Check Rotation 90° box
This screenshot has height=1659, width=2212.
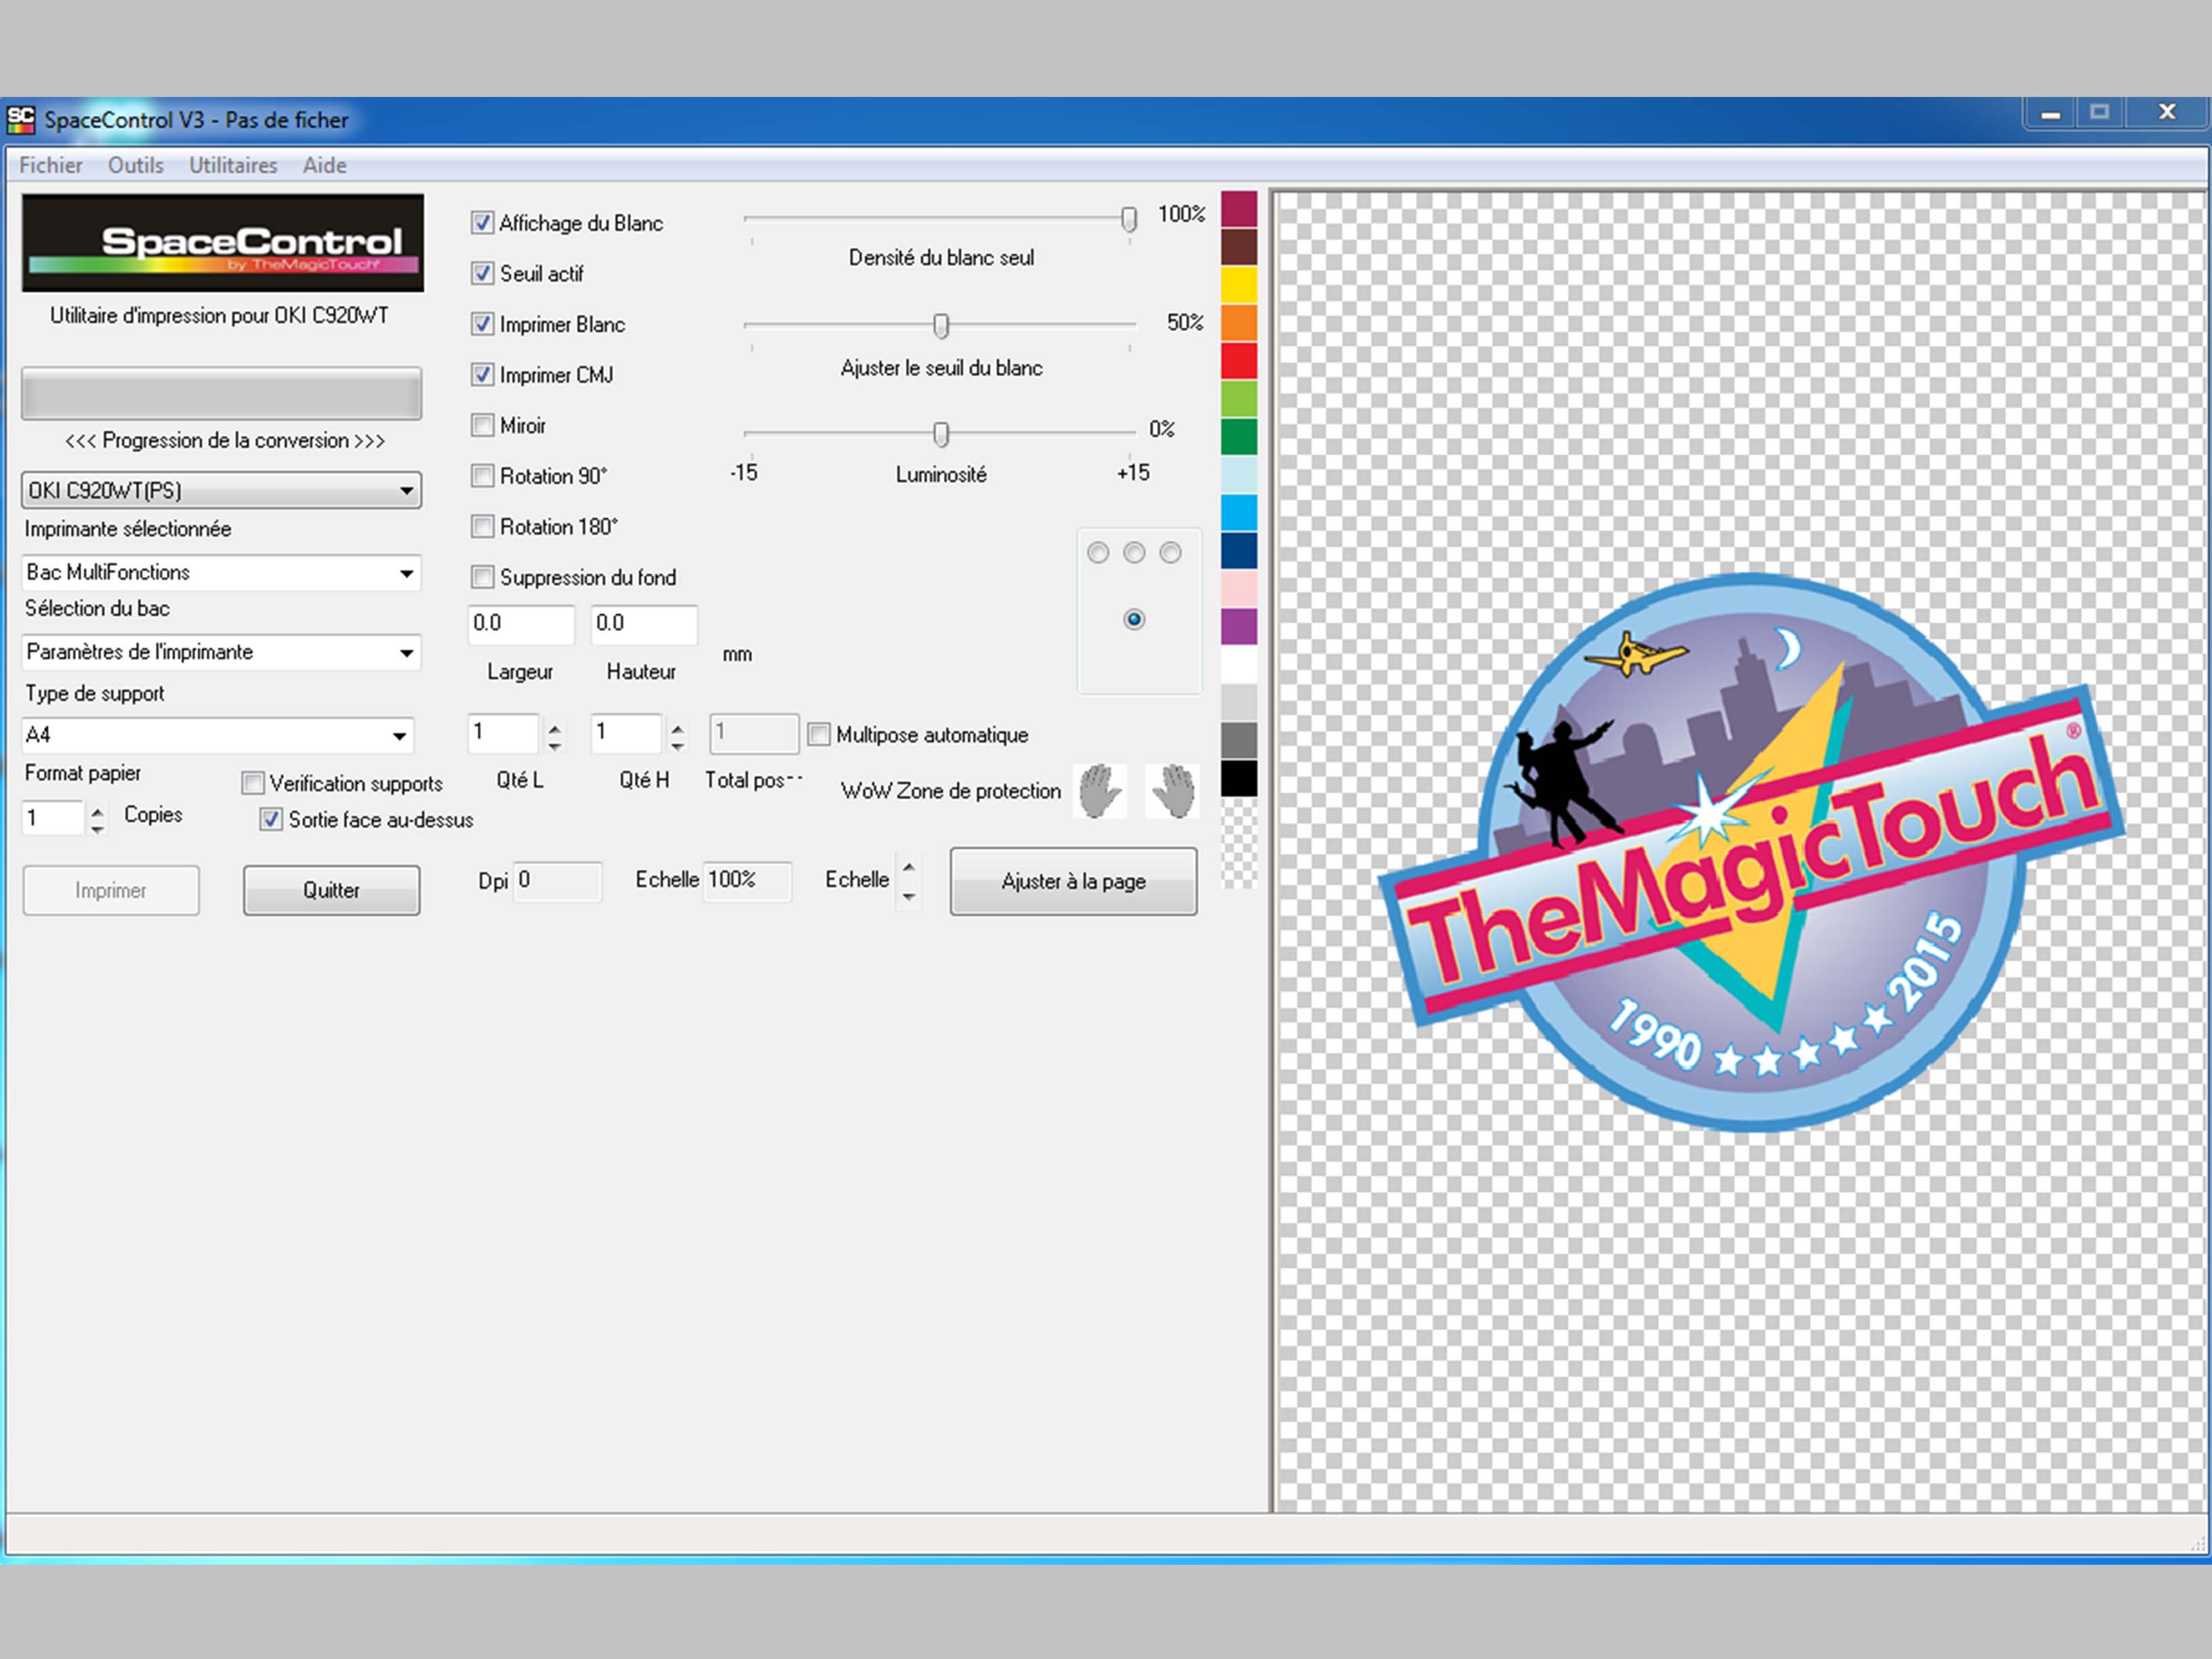[x=482, y=476]
